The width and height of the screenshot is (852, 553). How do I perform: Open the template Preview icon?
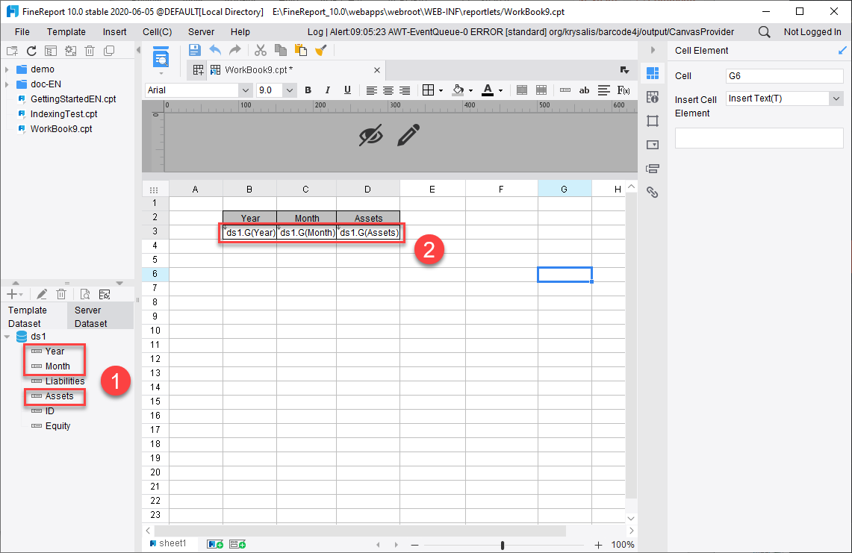tap(161, 57)
